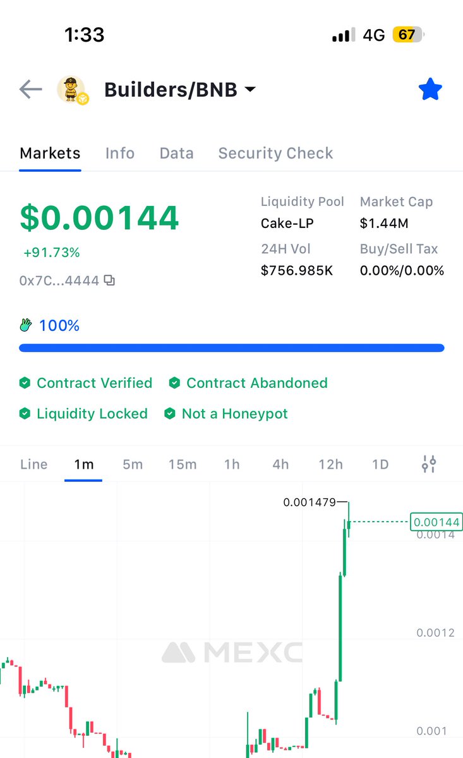Viewport: 463px width, 758px height.
Task: Tap the 0.001 price axis label
Action: [431, 731]
